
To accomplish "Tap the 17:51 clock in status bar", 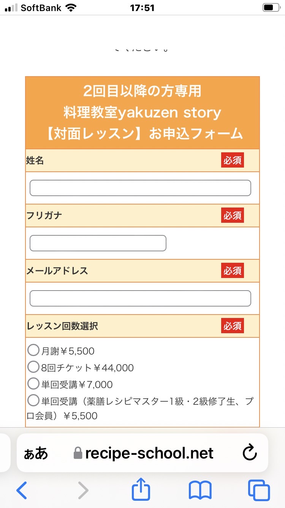I will [142, 8].
